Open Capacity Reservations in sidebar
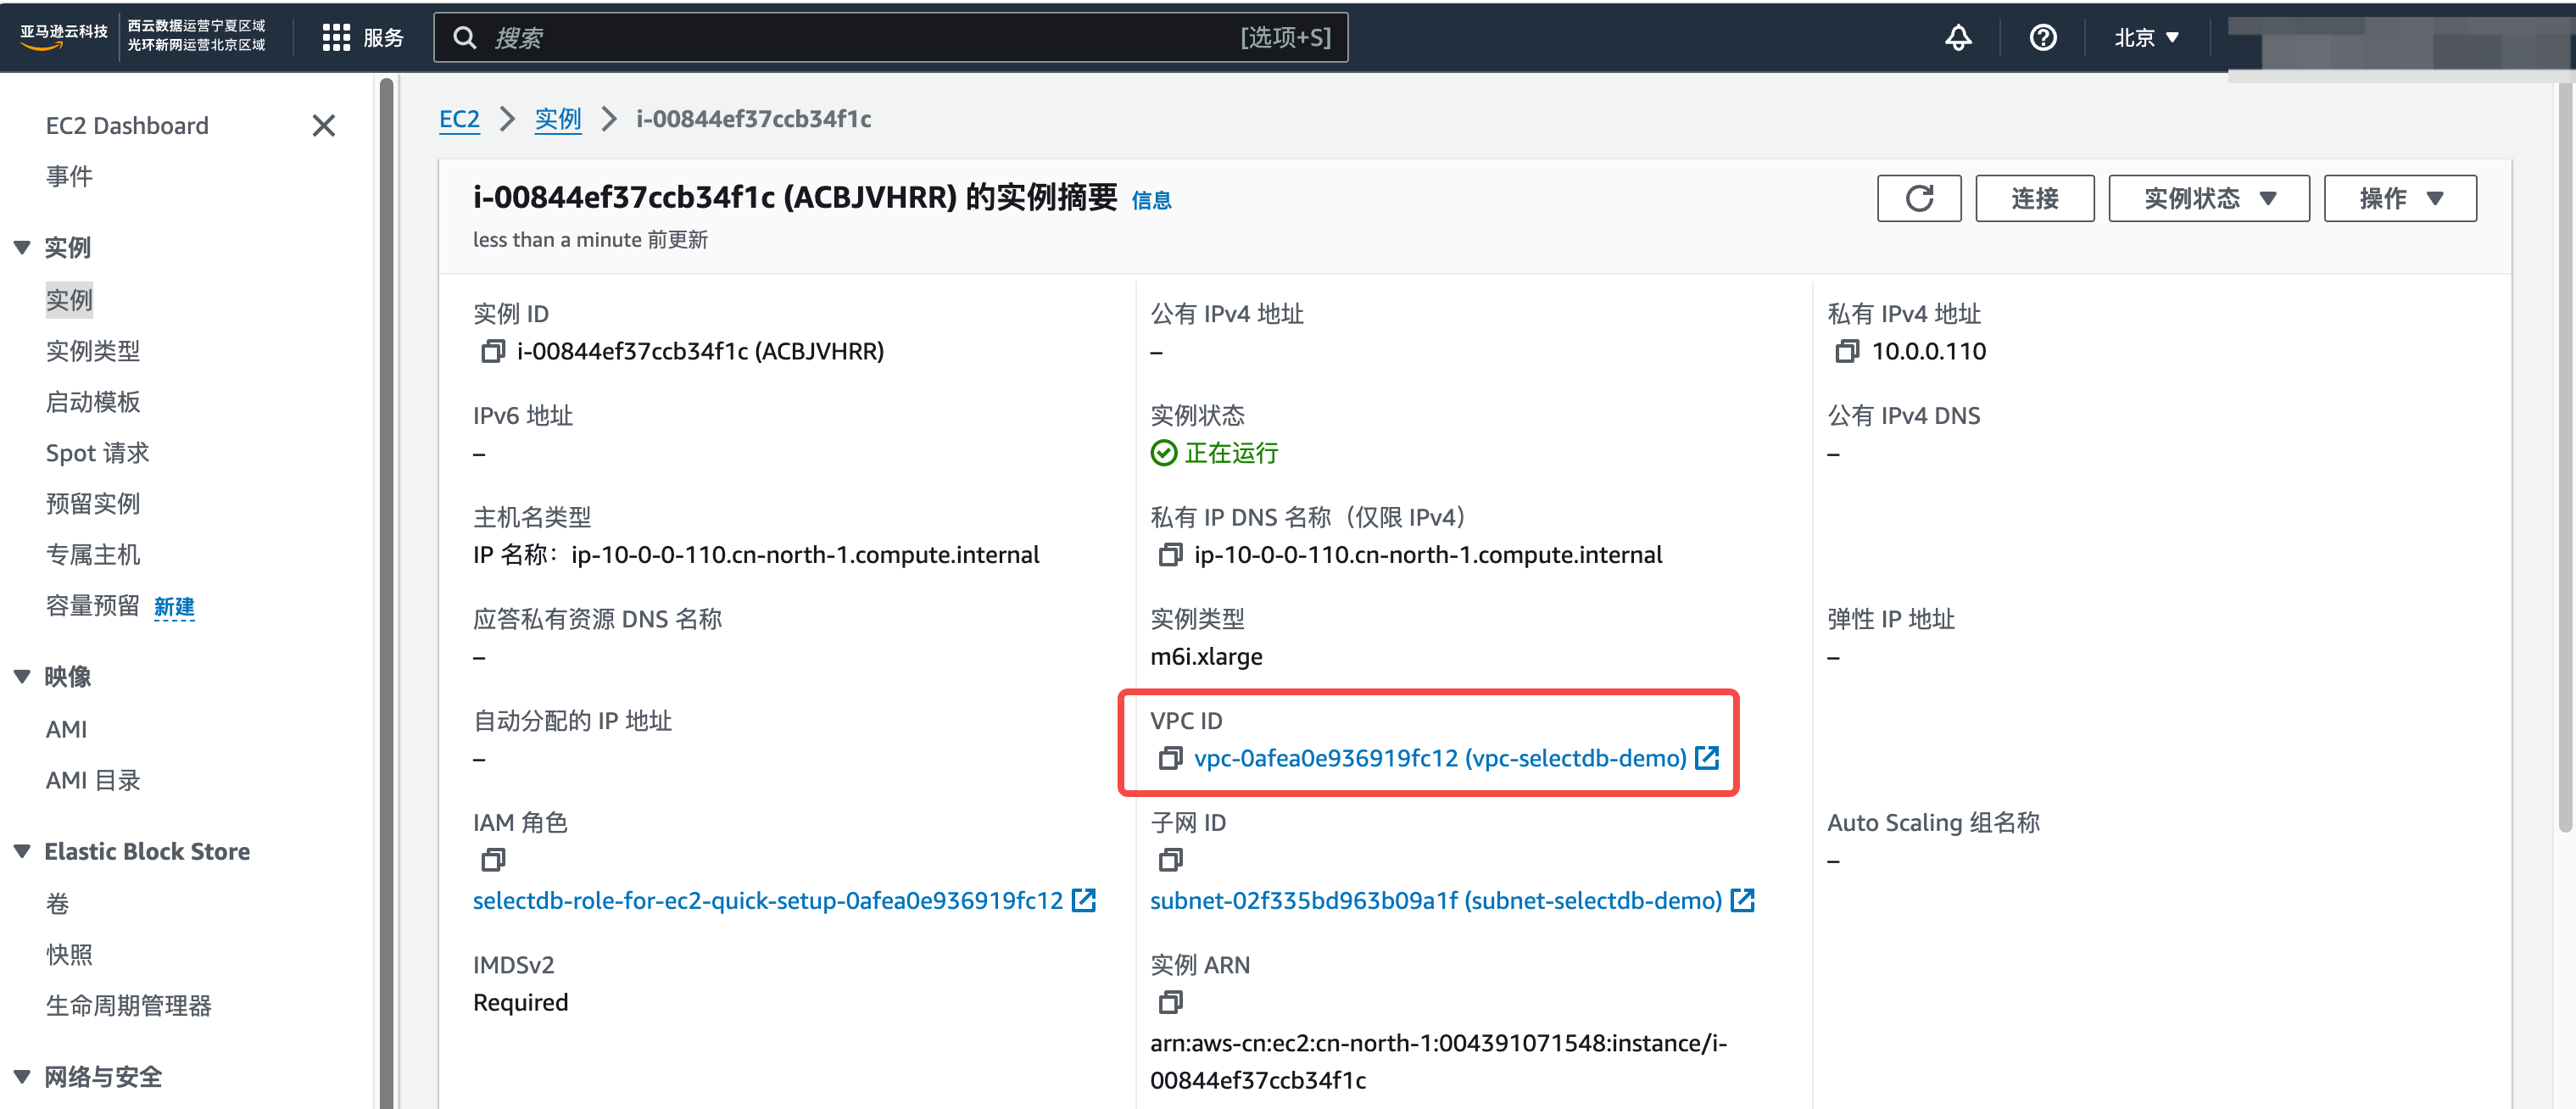2576x1109 pixels. (93, 606)
